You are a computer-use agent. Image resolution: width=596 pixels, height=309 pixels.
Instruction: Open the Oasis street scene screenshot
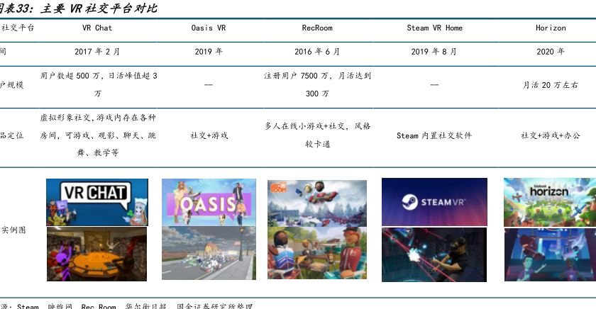tap(209, 253)
